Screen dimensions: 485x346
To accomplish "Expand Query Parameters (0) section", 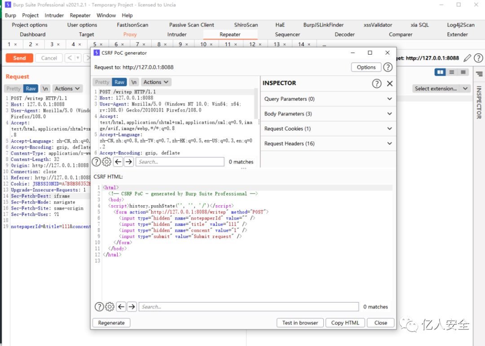I will (x=328, y=99).
